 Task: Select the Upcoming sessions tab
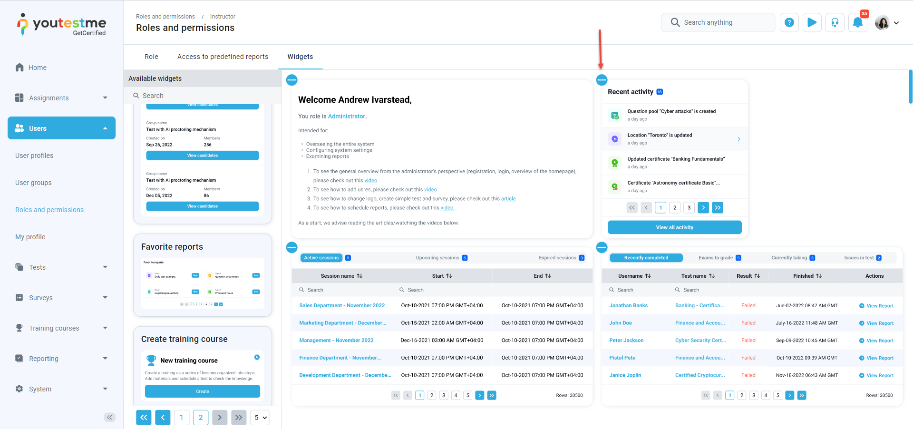click(442, 258)
